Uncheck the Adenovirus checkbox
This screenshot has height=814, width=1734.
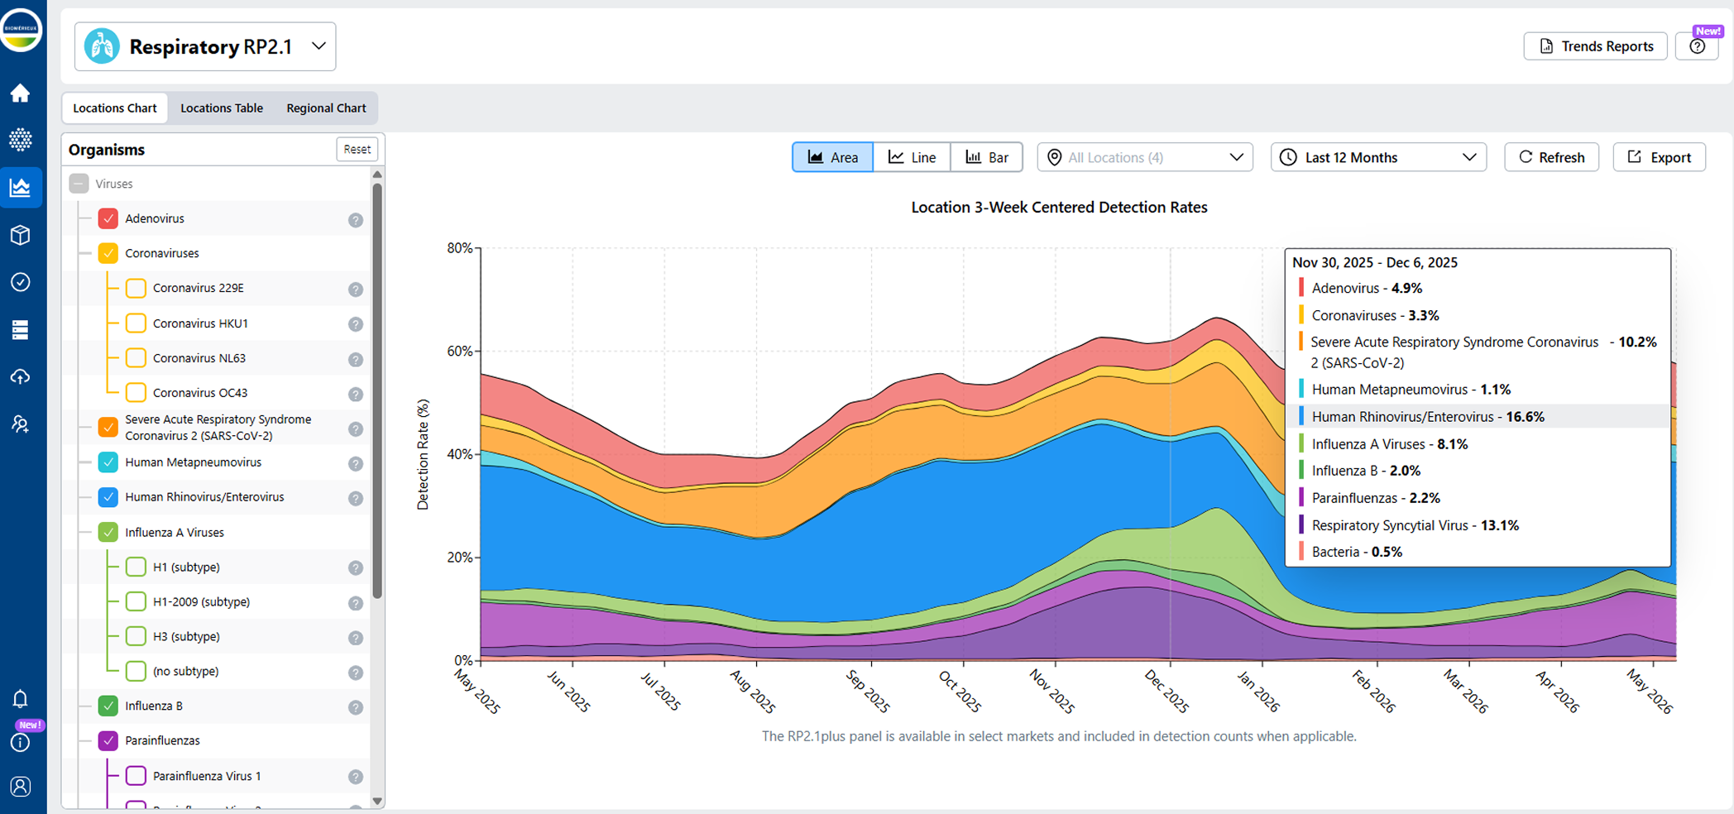click(x=108, y=218)
